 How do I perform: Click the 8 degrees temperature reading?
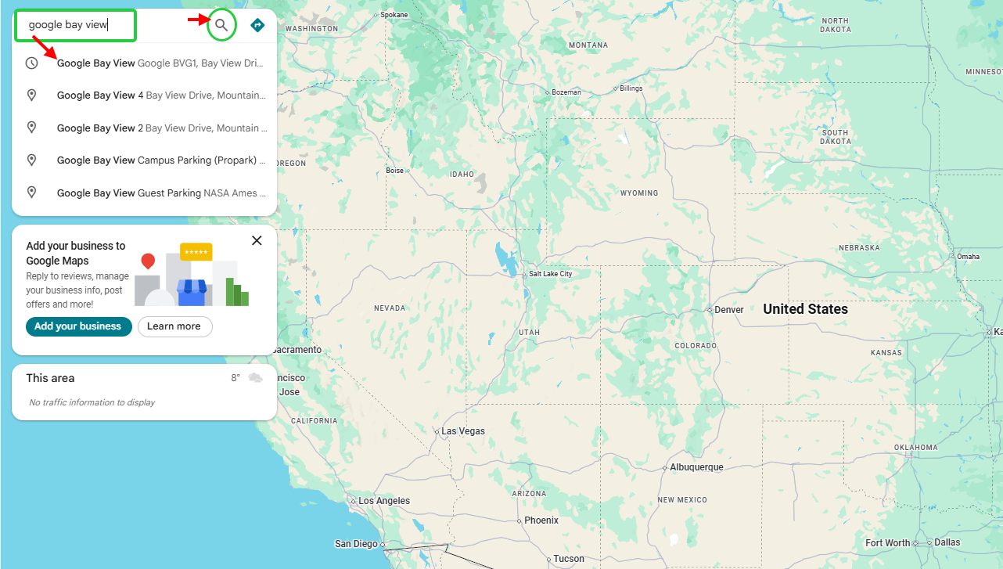[233, 377]
